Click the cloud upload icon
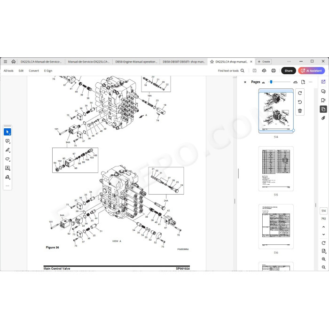Image resolution: width=329 pixels, height=329 pixels. (264, 70)
